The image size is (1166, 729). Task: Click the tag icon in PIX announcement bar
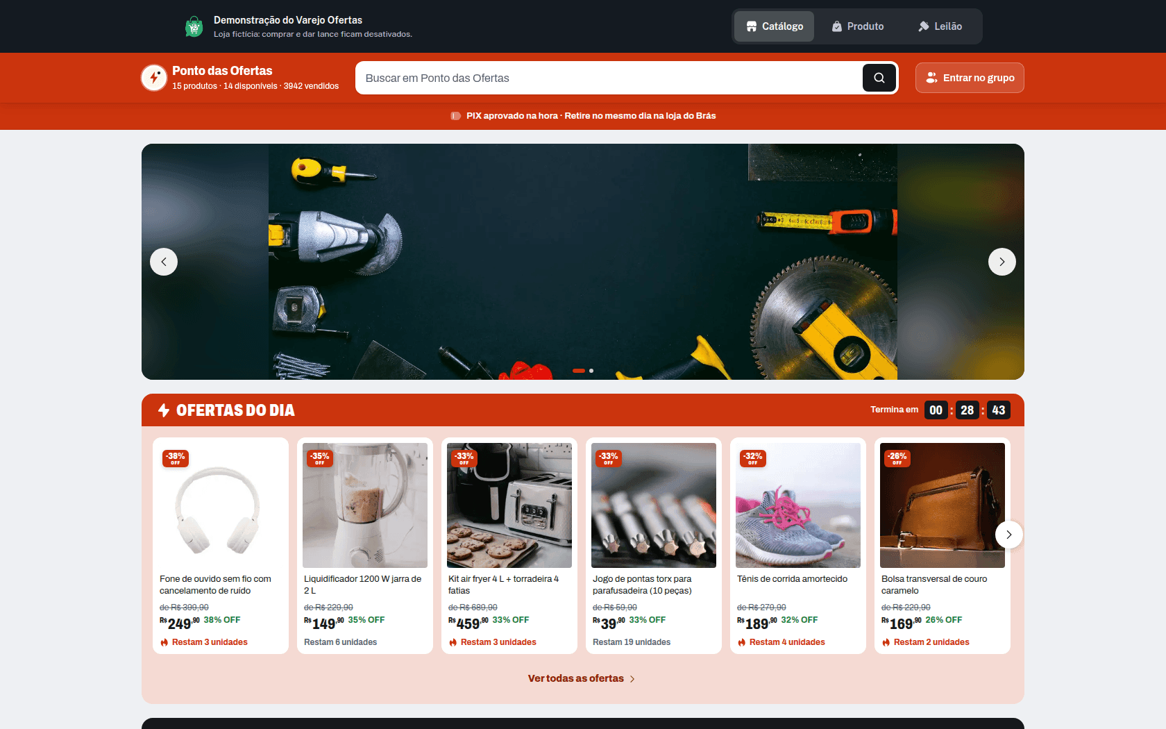(x=455, y=116)
